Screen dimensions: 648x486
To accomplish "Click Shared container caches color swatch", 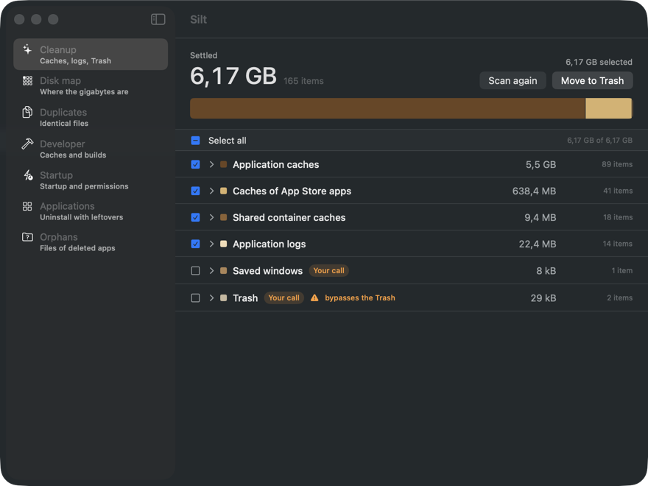I will [224, 217].
